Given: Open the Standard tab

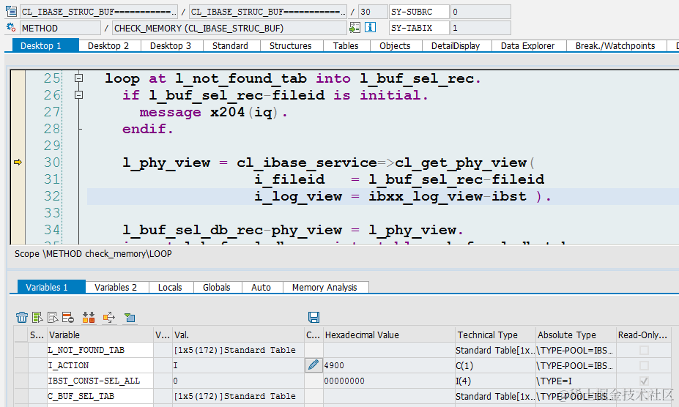Looking at the screenshot, I should point(231,46).
